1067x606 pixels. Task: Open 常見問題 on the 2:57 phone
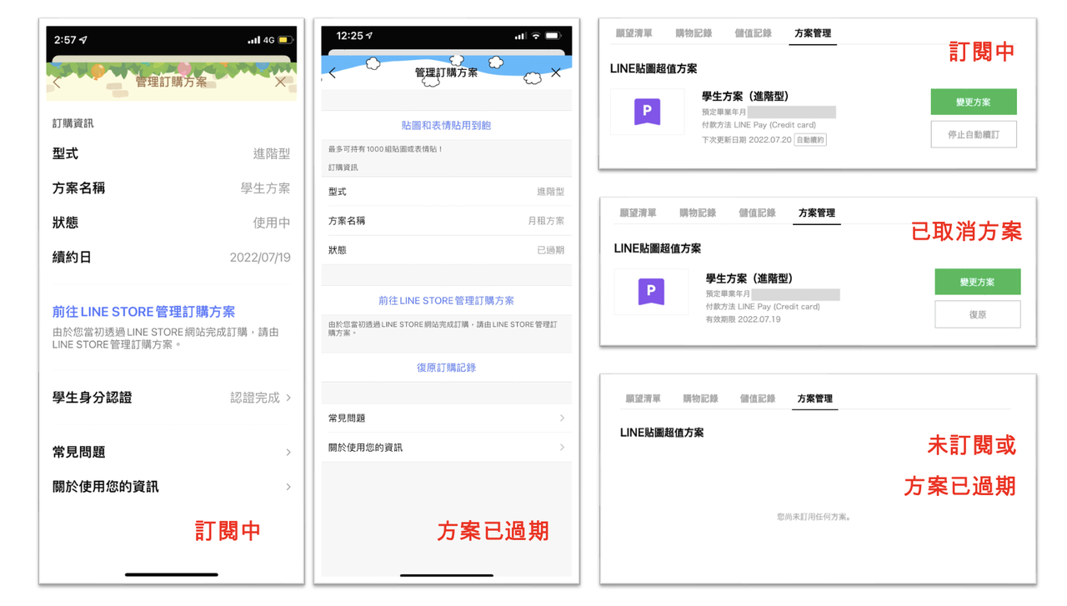(x=172, y=452)
